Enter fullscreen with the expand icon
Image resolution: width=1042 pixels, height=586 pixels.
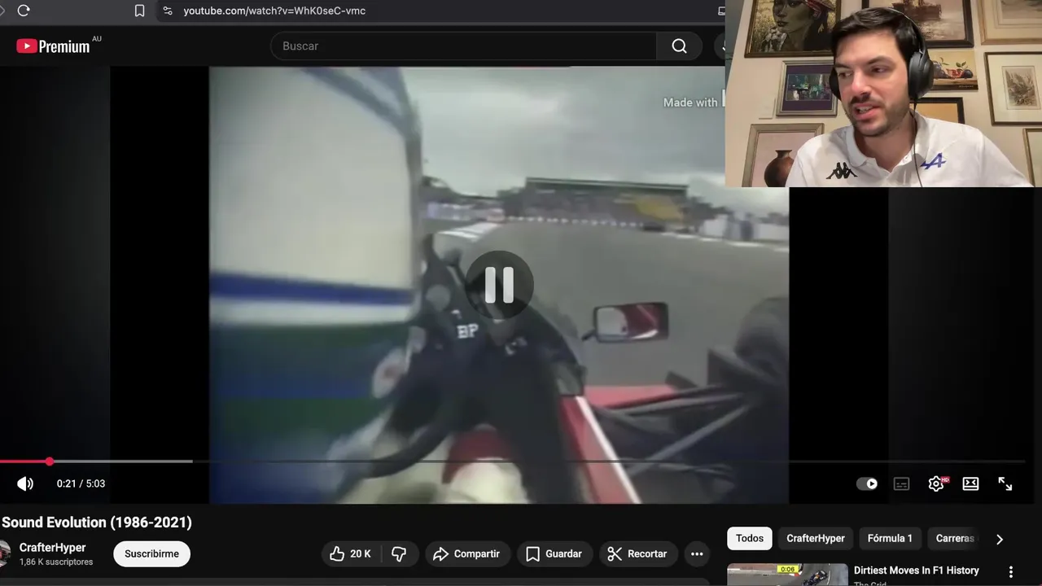(x=1005, y=483)
